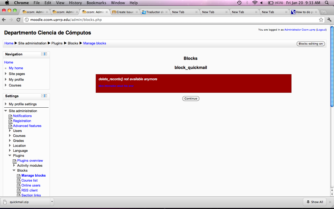This screenshot has height=209, width=334.
Task: Dock the Navigation block using its dock icon
Action: [46, 54]
